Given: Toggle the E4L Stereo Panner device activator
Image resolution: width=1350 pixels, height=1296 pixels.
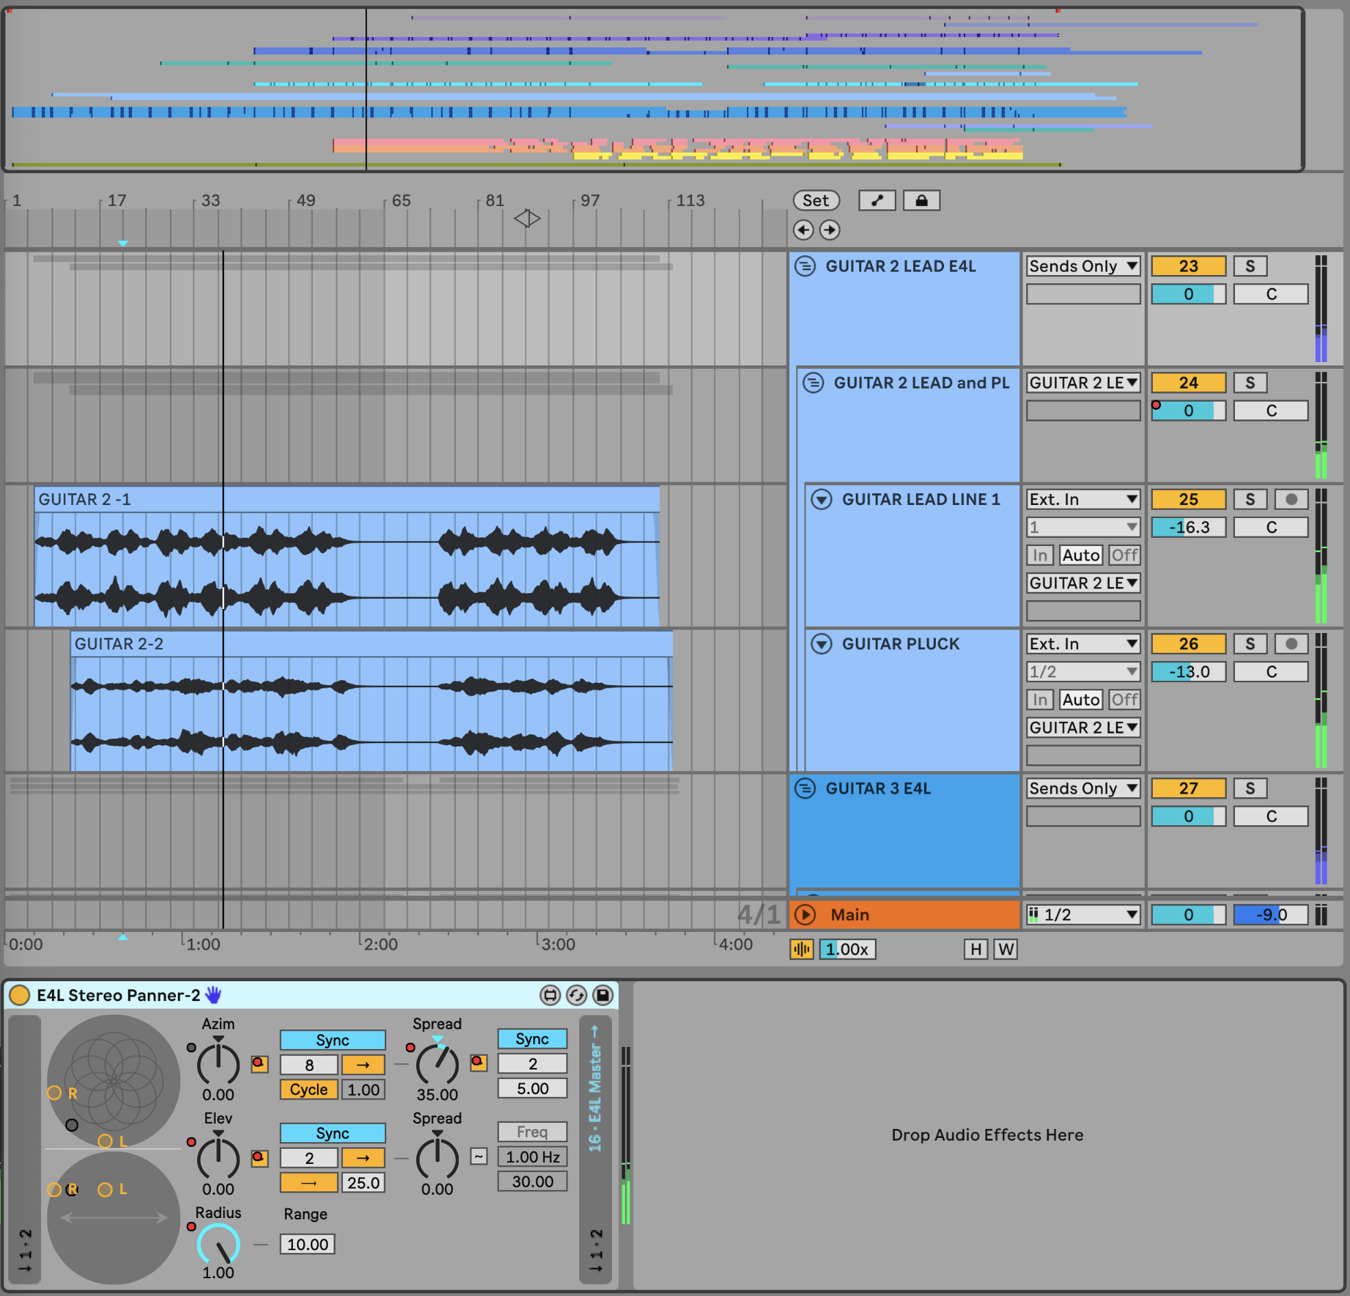Looking at the screenshot, I should point(19,994).
